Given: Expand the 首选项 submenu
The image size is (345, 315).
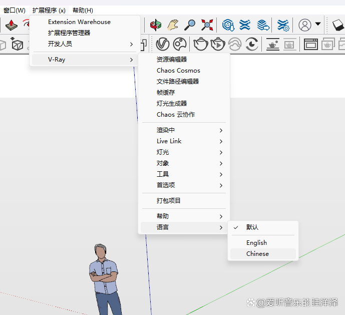Looking at the screenshot, I should click(184, 185).
